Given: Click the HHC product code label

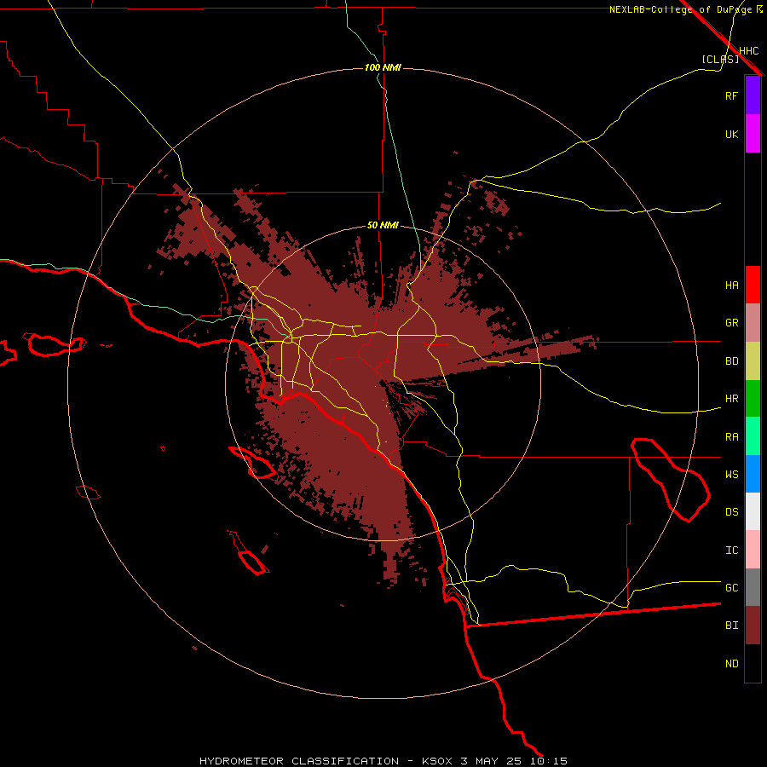Looking at the screenshot, I should (749, 51).
